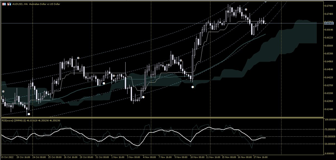Click the '11 Nov 16:00' time axis label
Viewport: 336px width, 160px height.
(214, 158)
